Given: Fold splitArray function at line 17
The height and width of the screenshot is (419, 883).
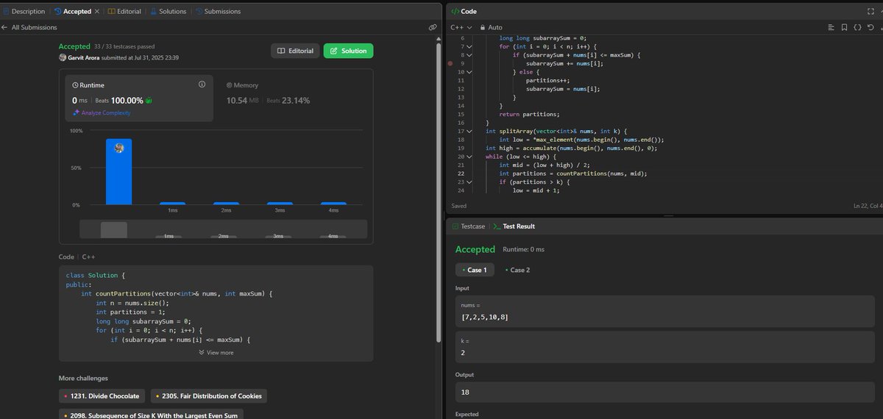Looking at the screenshot, I should click(x=469, y=131).
